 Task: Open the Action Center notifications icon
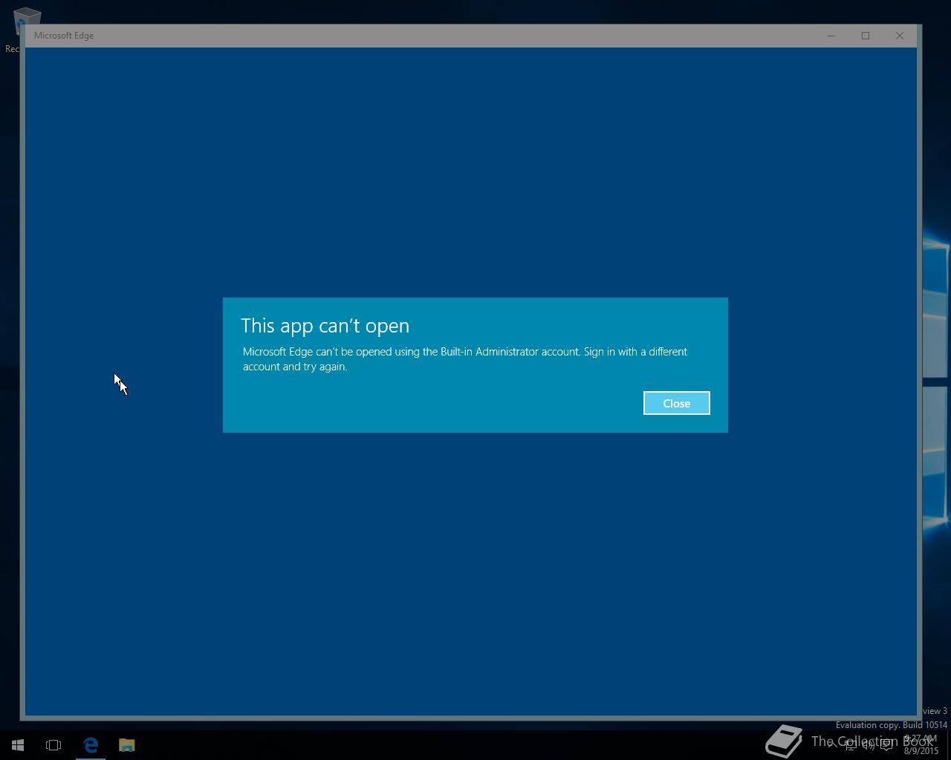(886, 745)
